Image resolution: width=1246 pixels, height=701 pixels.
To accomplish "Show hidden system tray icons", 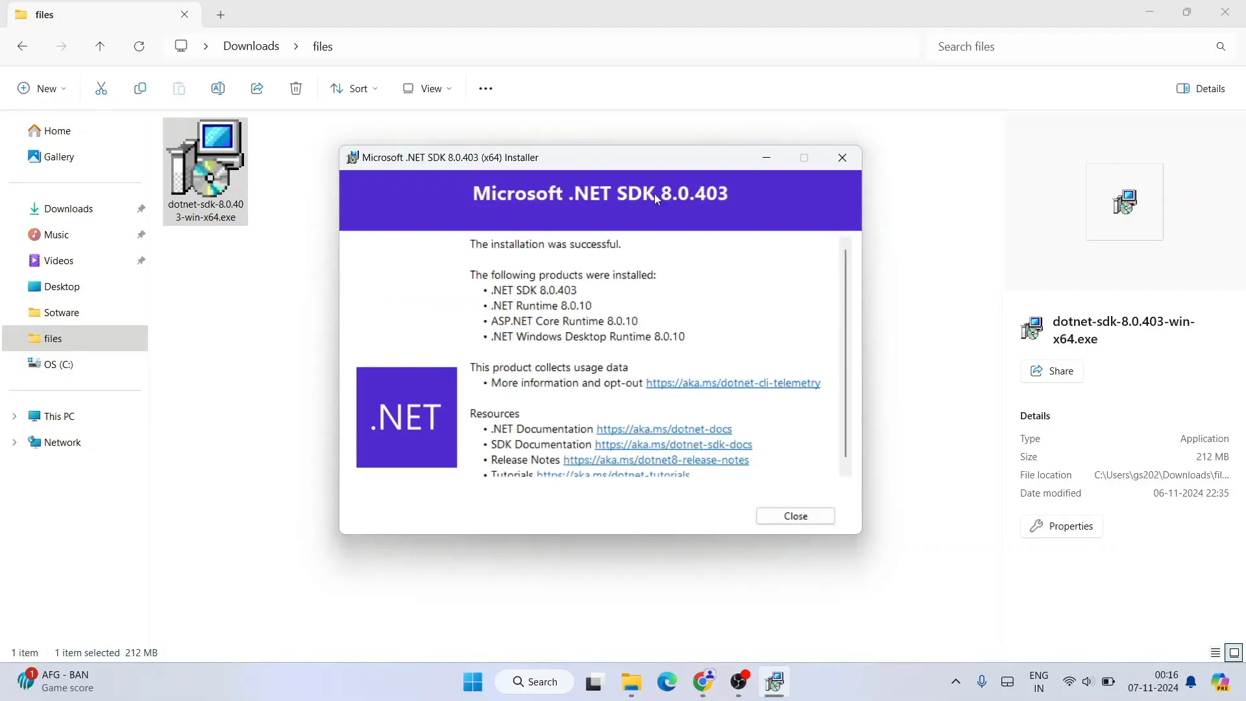I will [955, 682].
